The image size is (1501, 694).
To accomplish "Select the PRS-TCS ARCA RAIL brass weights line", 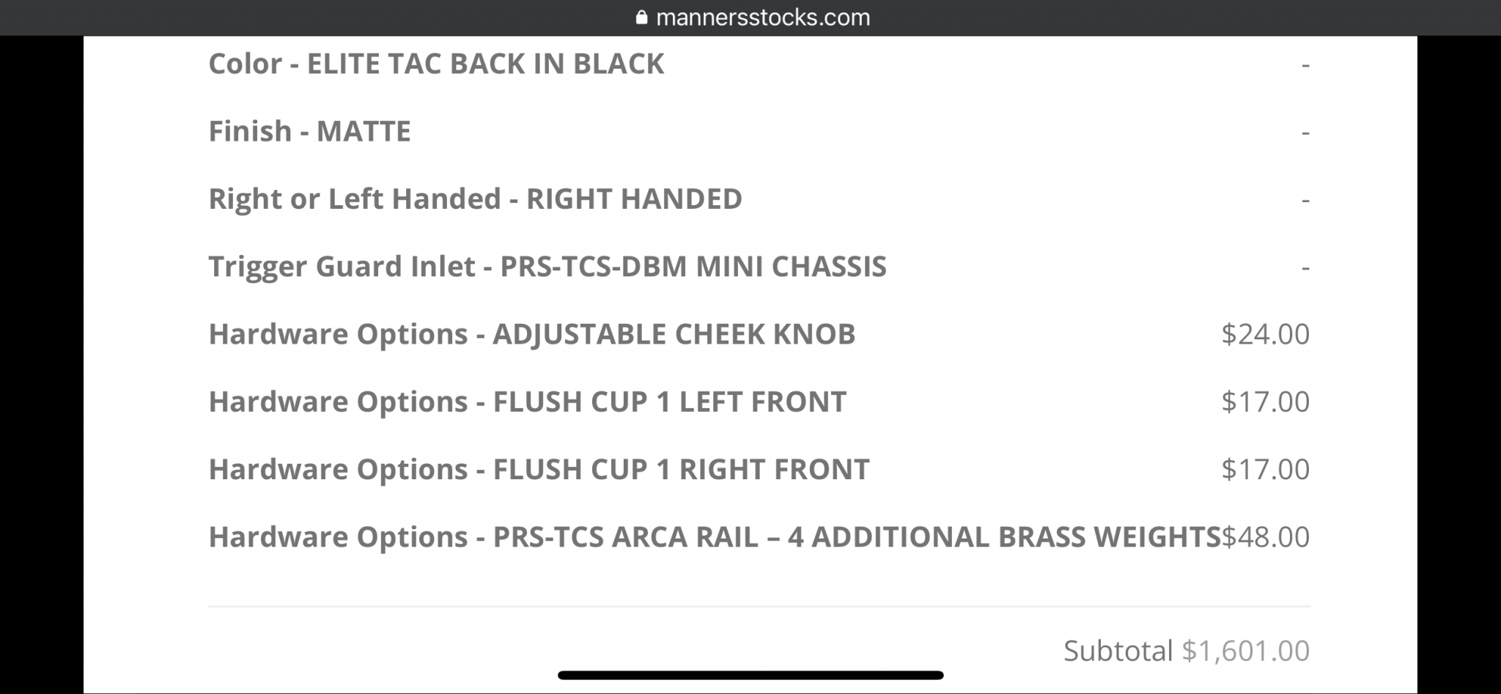I will (714, 536).
